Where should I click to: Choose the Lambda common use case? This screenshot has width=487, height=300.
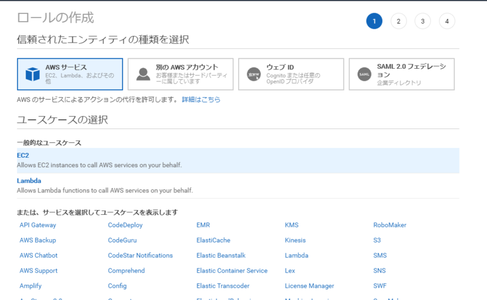[x=238, y=186]
